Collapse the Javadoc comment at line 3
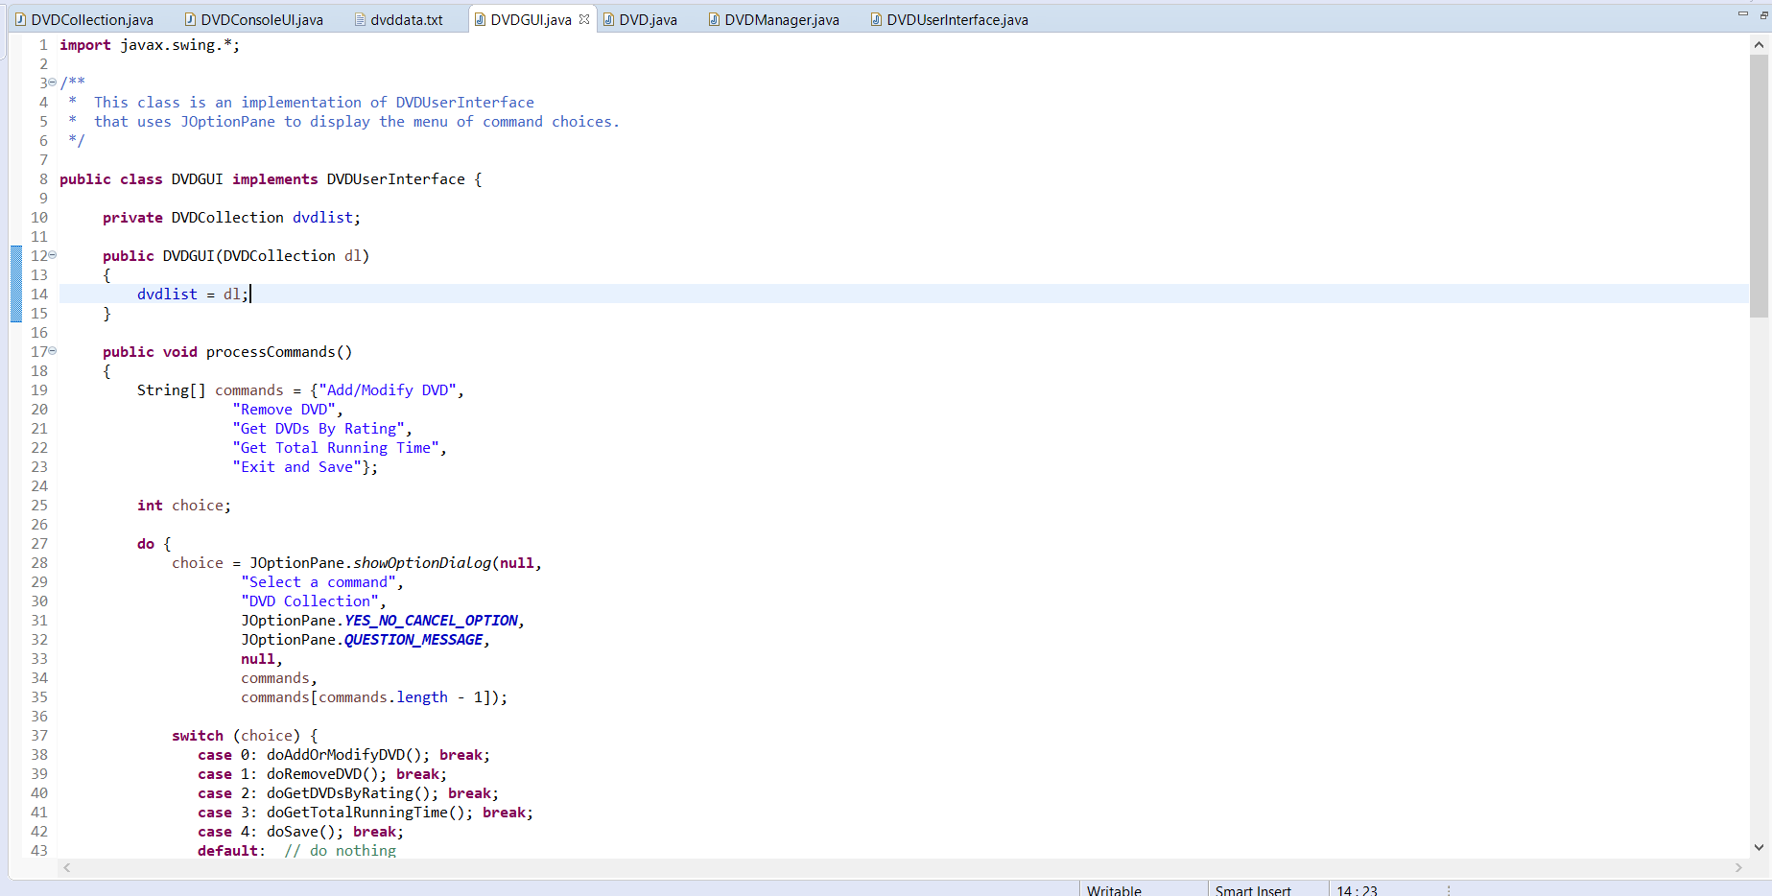This screenshot has width=1772, height=896. pos(52,83)
